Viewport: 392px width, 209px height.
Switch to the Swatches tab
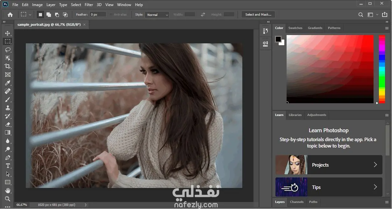click(295, 28)
